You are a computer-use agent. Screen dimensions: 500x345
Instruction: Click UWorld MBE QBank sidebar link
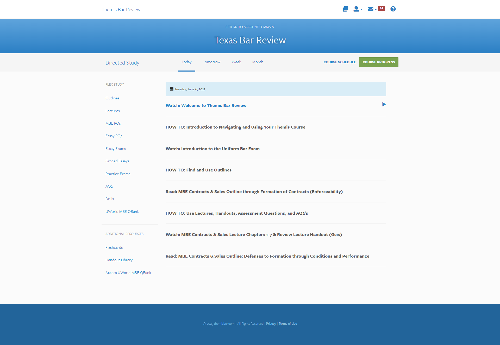tap(122, 212)
